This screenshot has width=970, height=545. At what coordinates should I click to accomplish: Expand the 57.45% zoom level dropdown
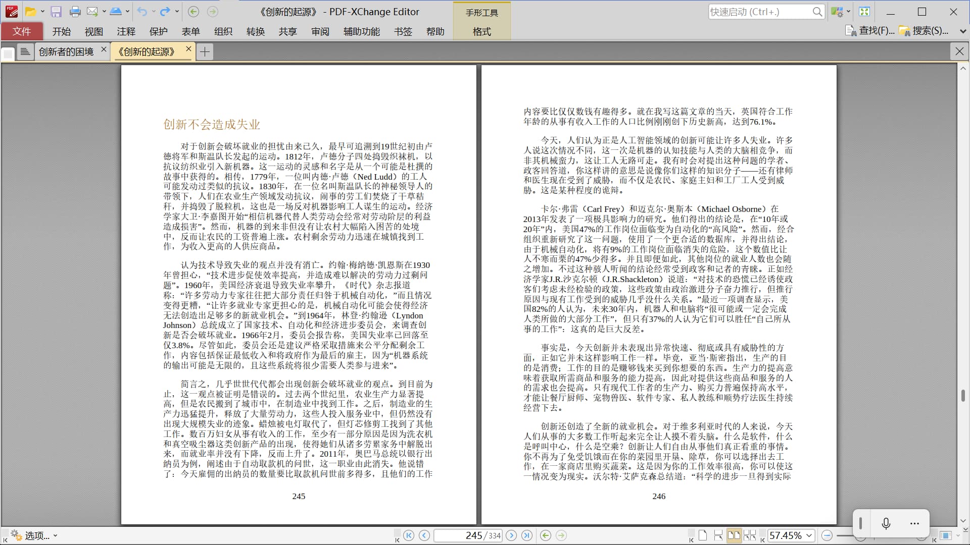coord(809,535)
